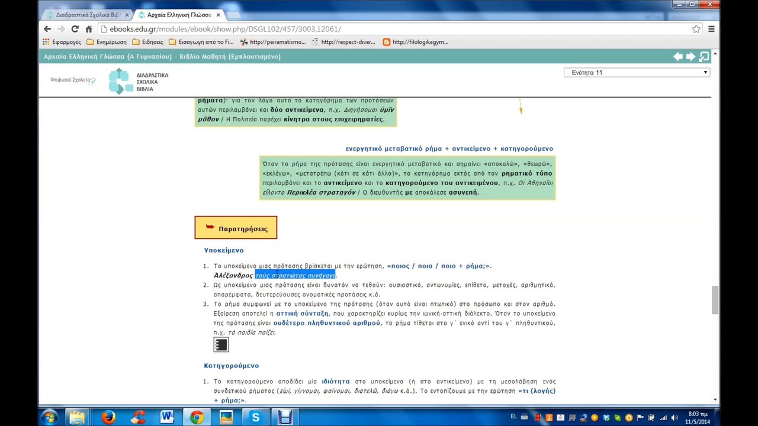
Task: Open the Ενότητα 11 unit dropdown
Action: (x=637, y=72)
